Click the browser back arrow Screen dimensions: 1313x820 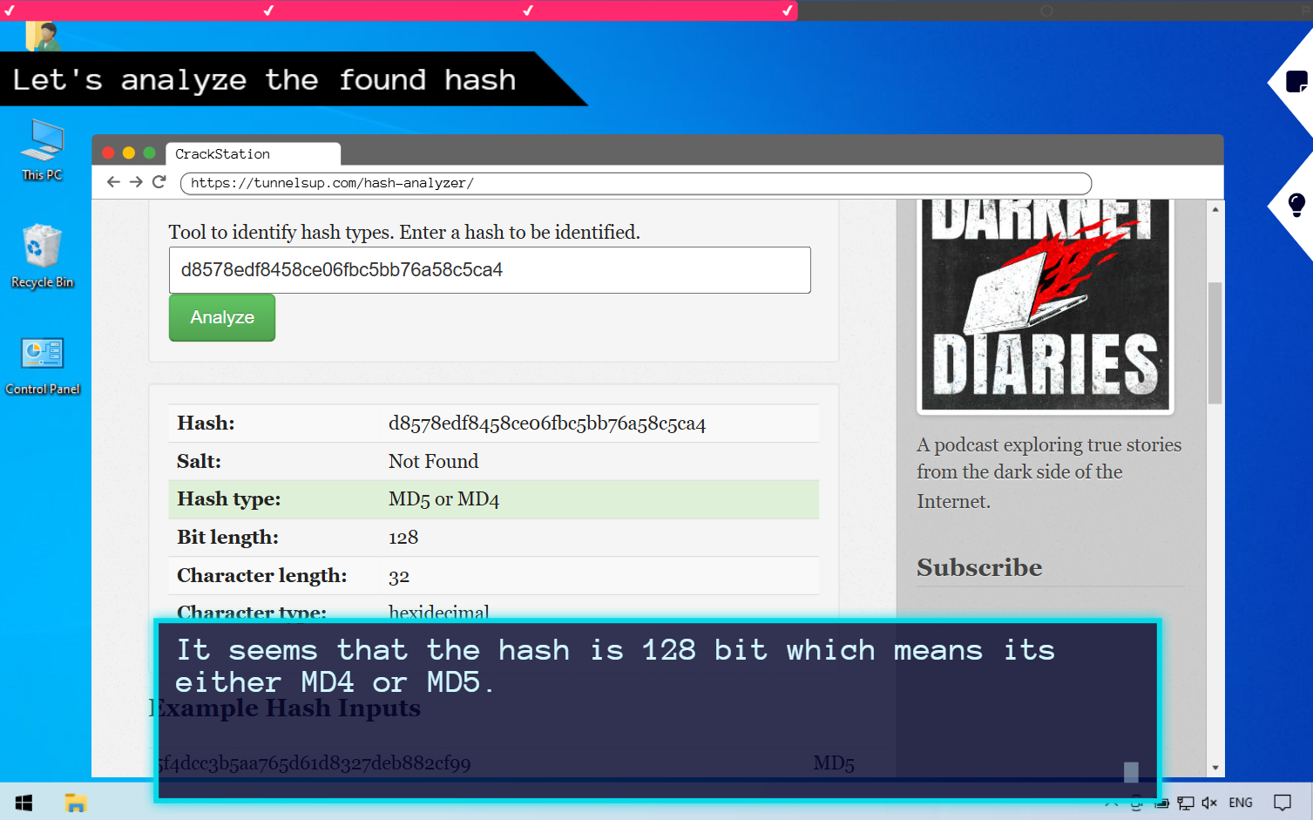113,182
